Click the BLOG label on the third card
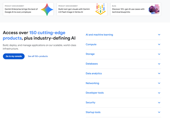This screenshot has width=170, height=122. pos(114,6)
